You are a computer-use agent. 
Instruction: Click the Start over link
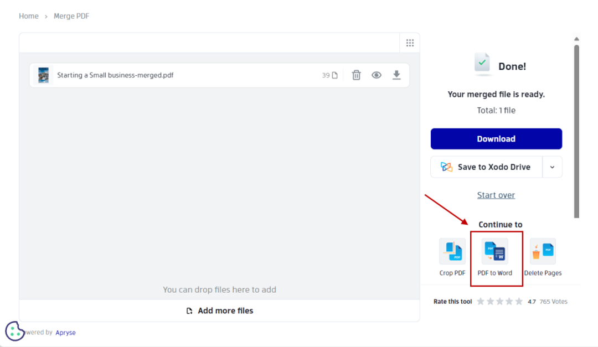[496, 195]
